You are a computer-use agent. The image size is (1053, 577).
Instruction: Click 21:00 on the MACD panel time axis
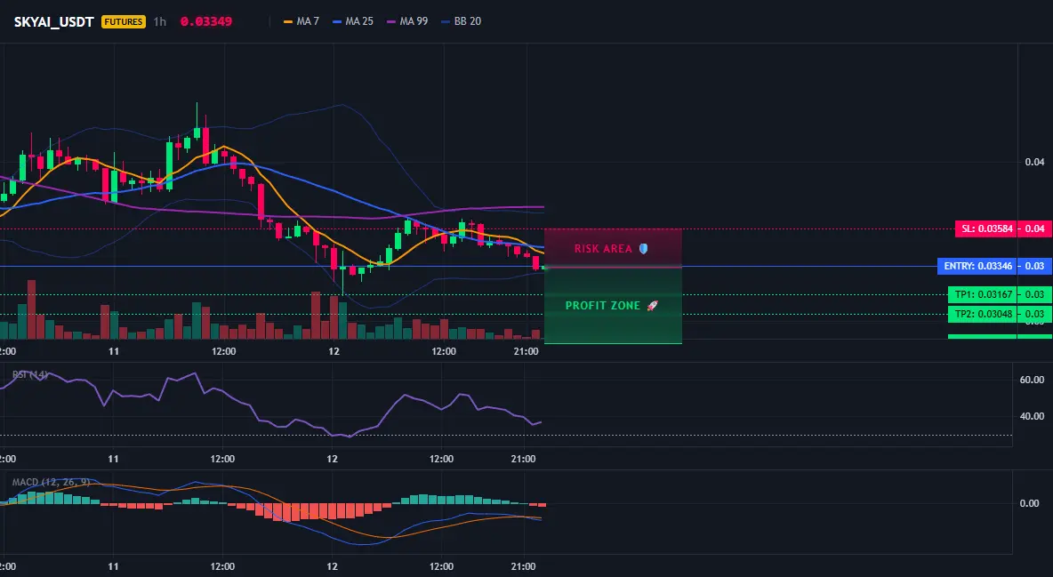pos(523,566)
